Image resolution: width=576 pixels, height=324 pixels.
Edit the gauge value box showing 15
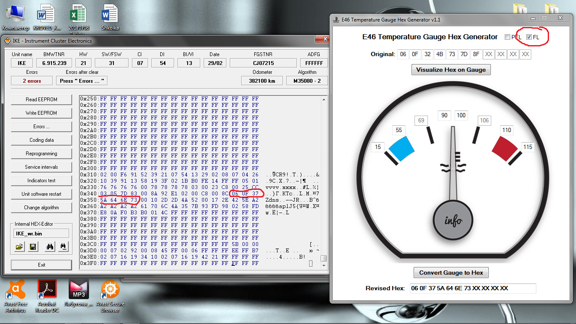pyautogui.click(x=378, y=147)
